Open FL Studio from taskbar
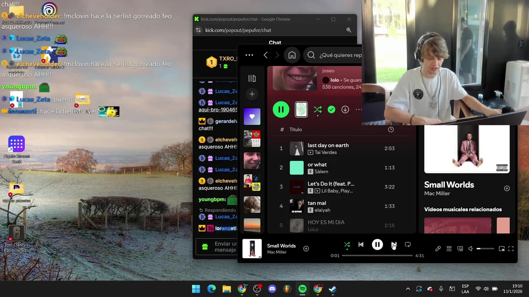The height and width of the screenshot is (297, 529). [287, 289]
